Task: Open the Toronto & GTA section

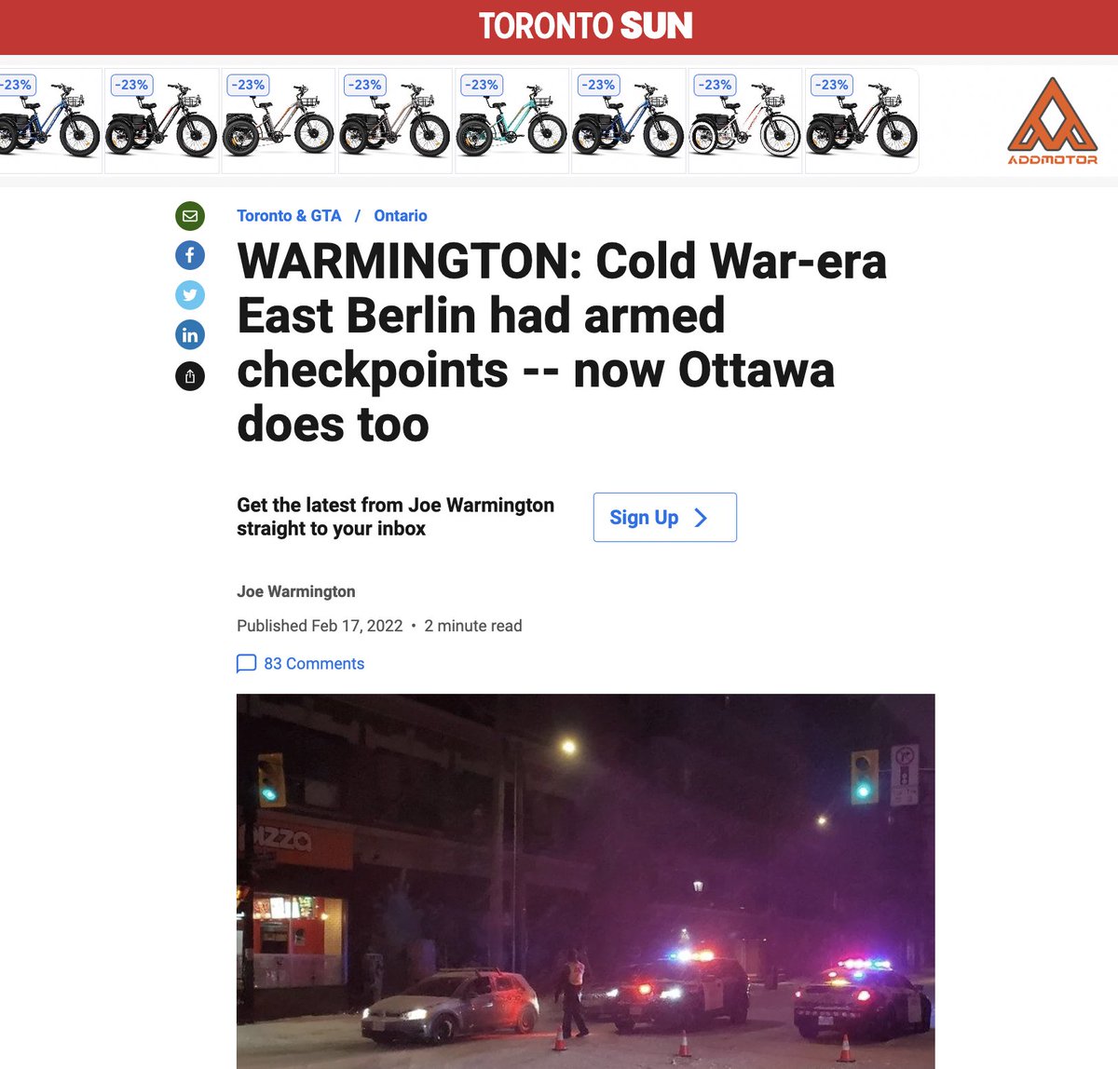Action: [289, 215]
